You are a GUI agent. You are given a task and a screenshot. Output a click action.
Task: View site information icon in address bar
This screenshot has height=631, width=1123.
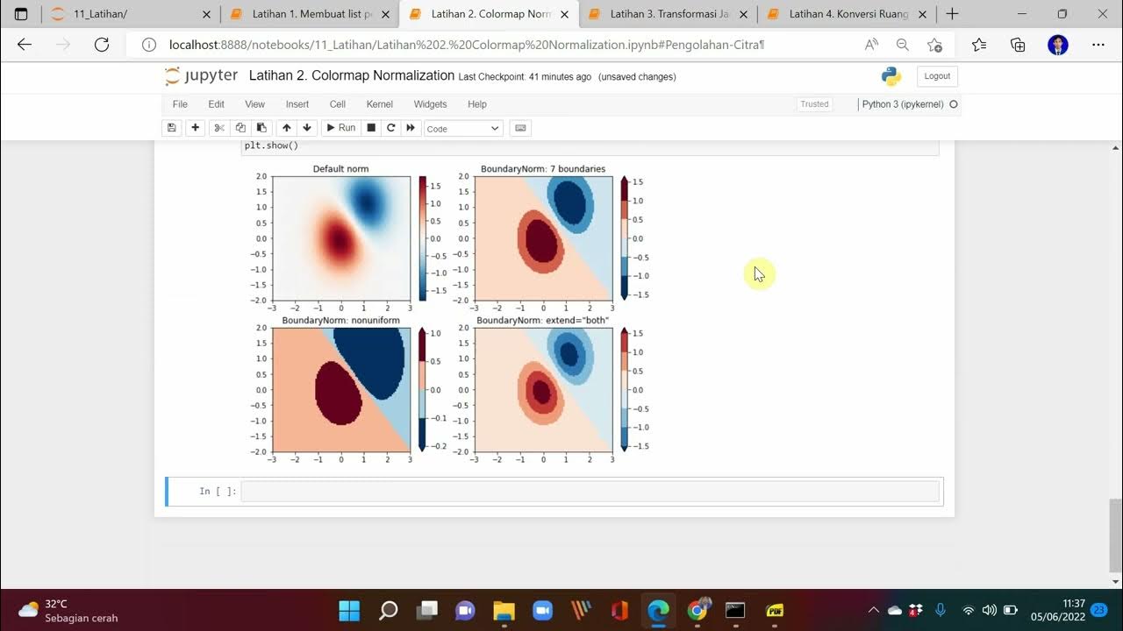[x=149, y=45]
